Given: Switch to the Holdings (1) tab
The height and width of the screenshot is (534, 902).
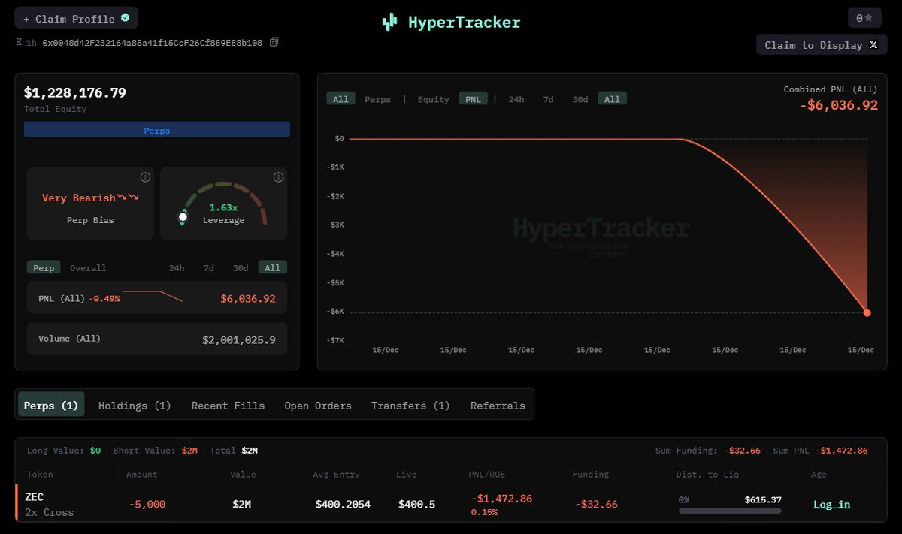Looking at the screenshot, I should click(x=135, y=406).
